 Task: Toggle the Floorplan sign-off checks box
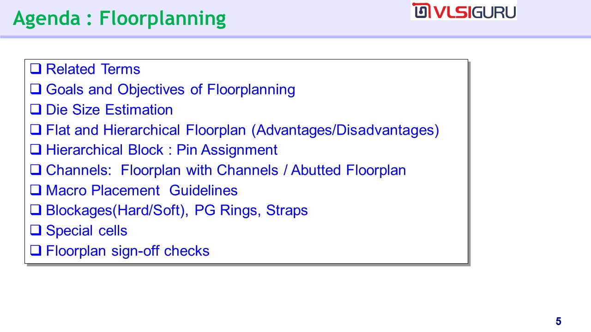36,251
